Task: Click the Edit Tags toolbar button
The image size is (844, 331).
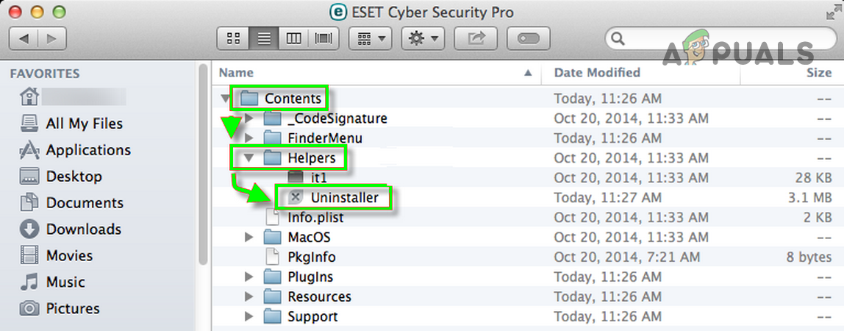Action: click(x=529, y=38)
